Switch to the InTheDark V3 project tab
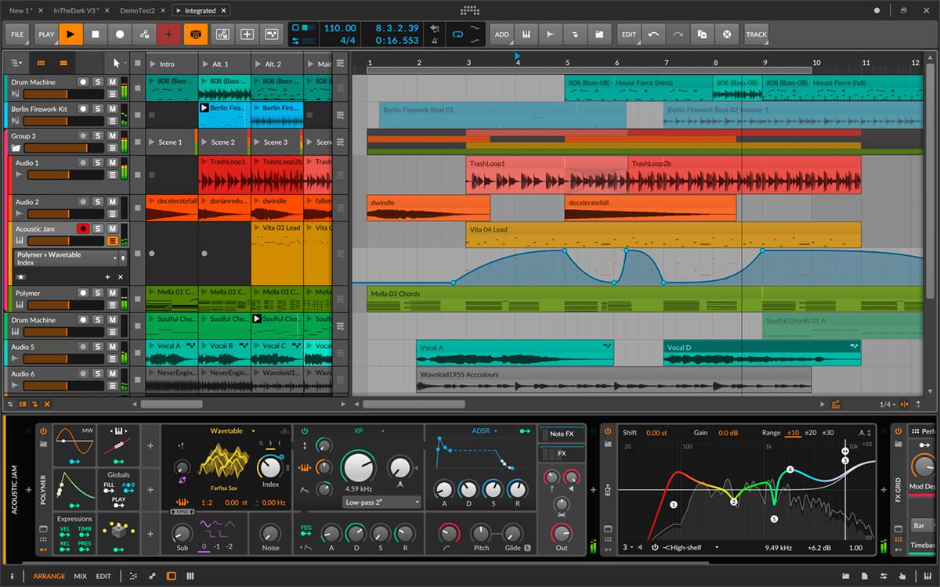 click(77, 10)
